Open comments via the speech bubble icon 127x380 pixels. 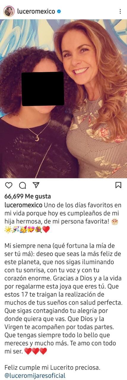(23, 185)
